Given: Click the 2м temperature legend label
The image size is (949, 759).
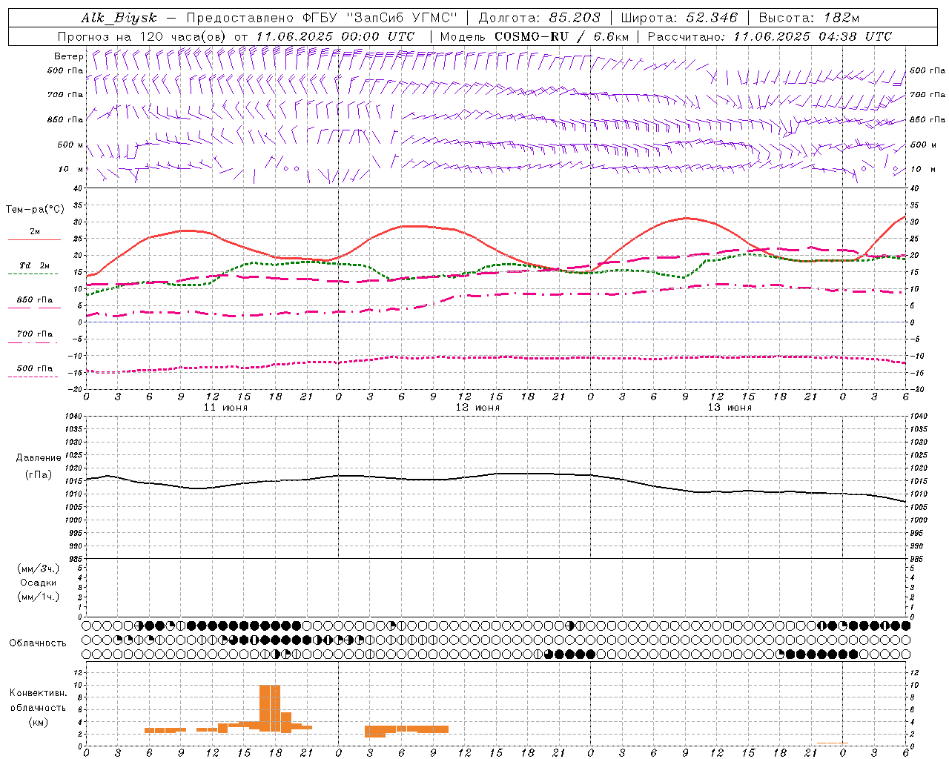Looking at the screenshot, I should (35, 232).
